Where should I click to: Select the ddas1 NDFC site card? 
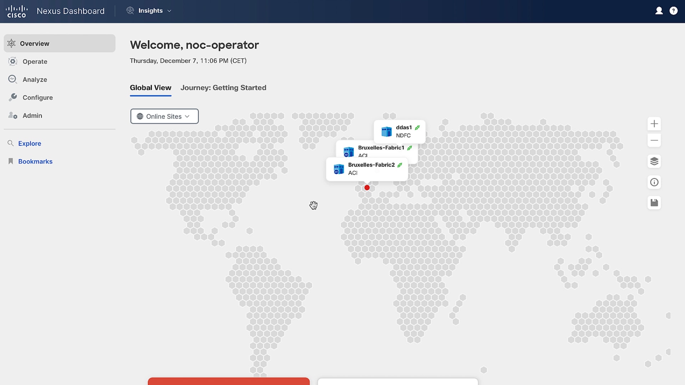[x=400, y=131]
